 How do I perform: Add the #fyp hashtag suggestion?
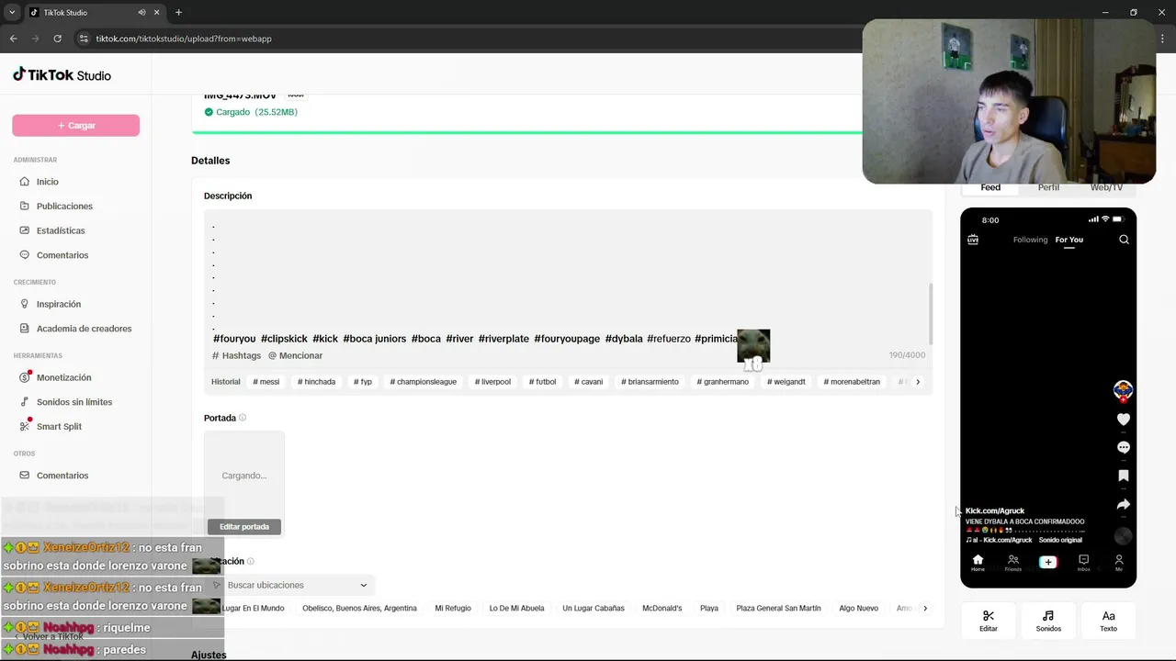tap(363, 382)
